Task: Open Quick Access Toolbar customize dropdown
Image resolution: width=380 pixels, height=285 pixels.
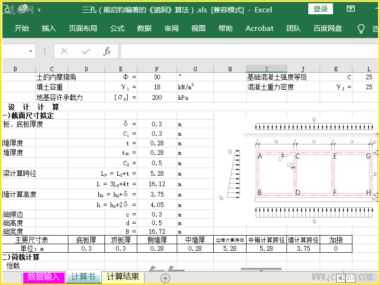Action: (39, 9)
